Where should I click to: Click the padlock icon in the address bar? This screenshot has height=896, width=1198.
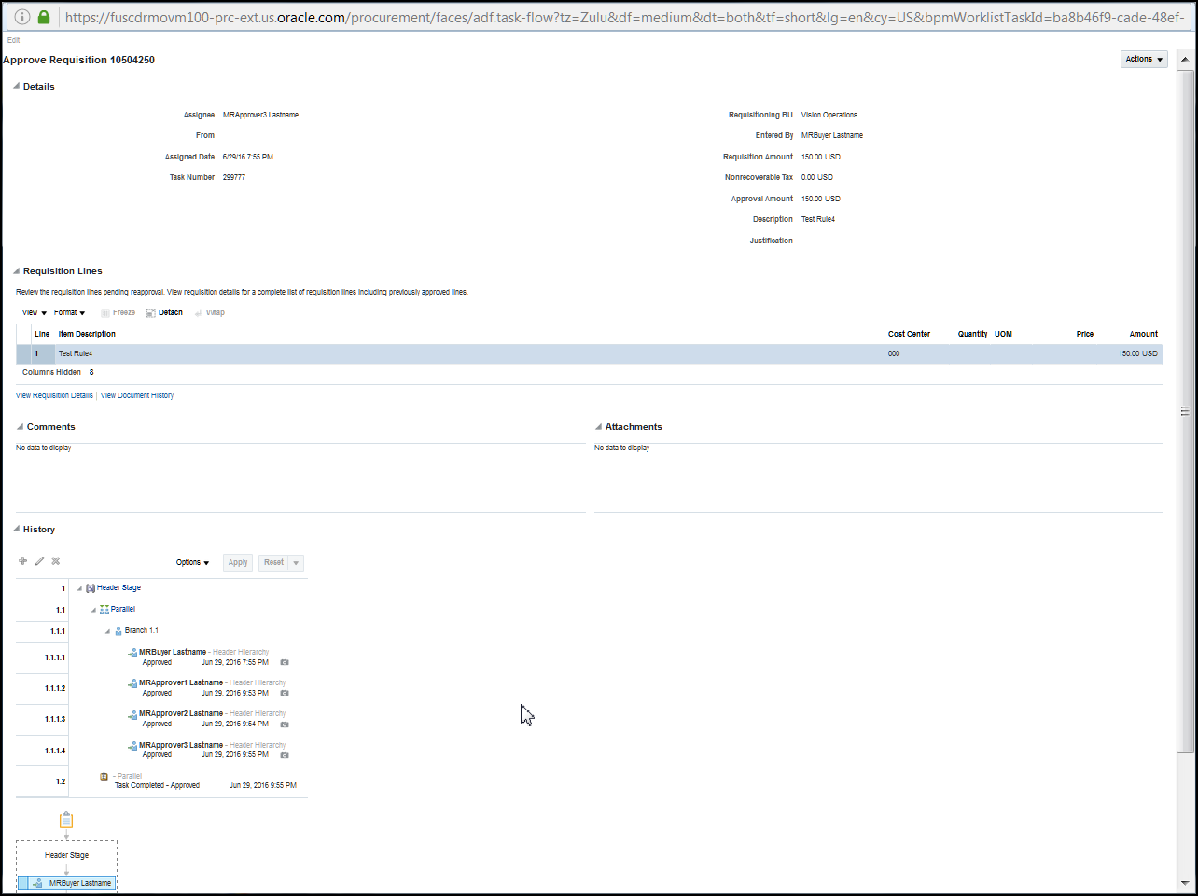[x=43, y=16]
